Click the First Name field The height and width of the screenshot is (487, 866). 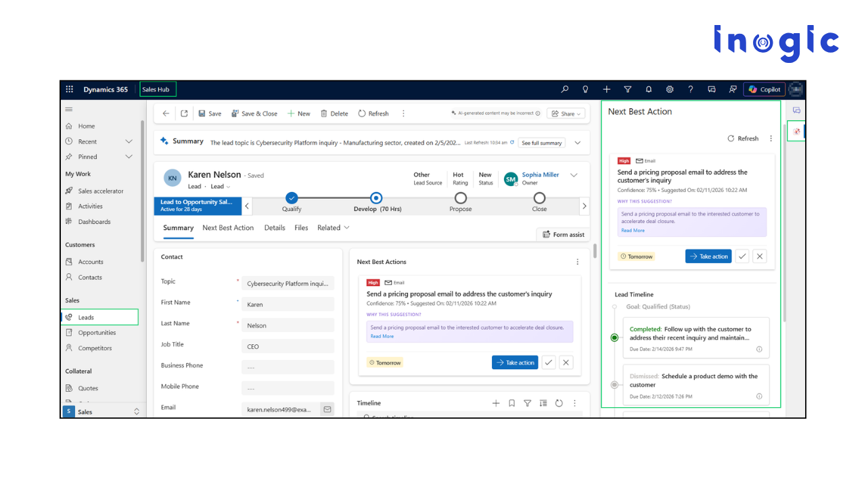(x=288, y=304)
